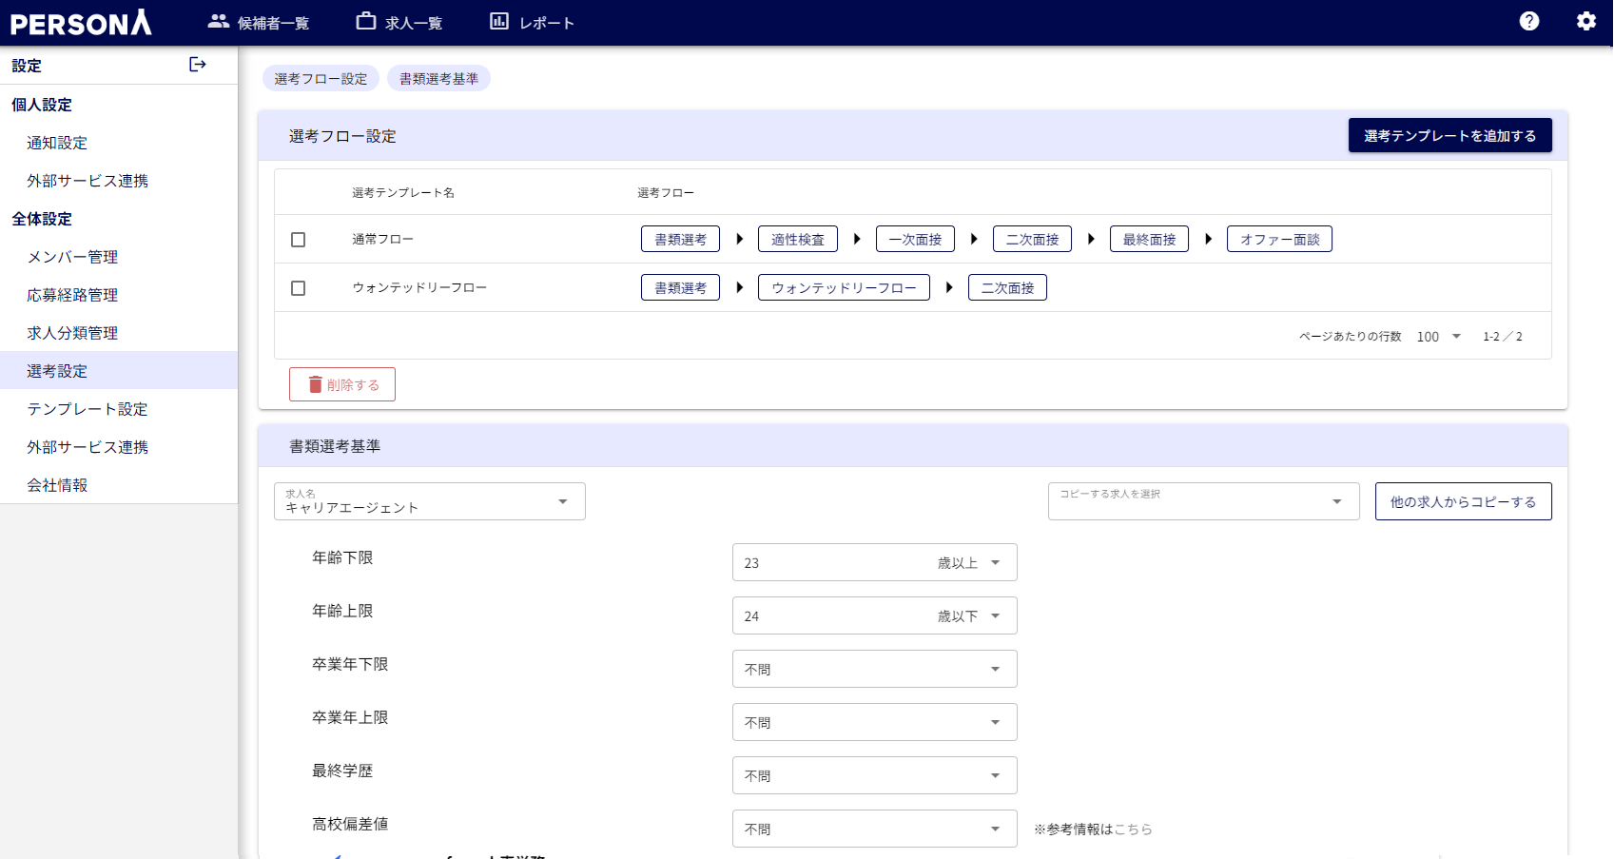This screenshot has height=859, width=1614.
Task: Open テンプレート設定 in the sidebar
Action: (x=119, y=409)
